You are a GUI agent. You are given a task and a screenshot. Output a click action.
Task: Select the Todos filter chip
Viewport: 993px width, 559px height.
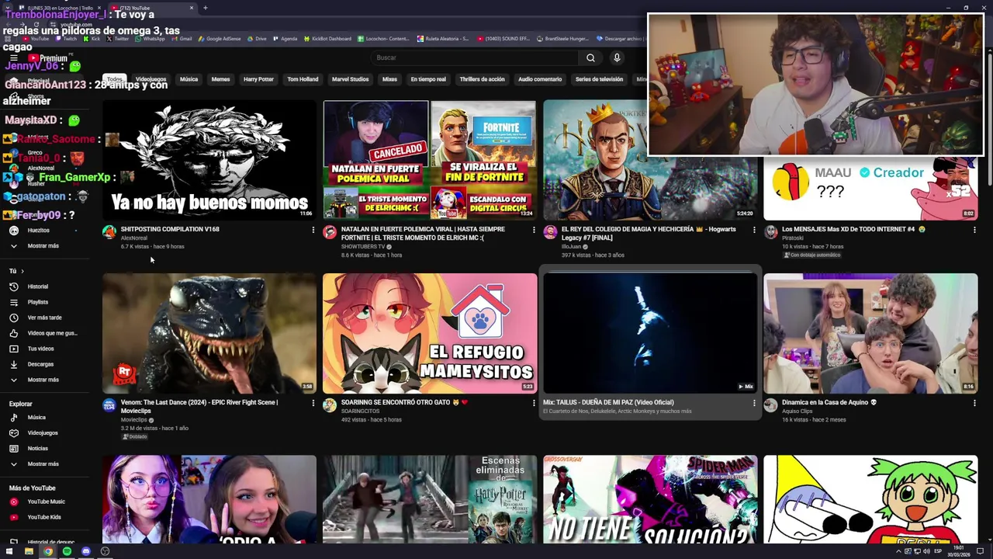tap(115, 79)
